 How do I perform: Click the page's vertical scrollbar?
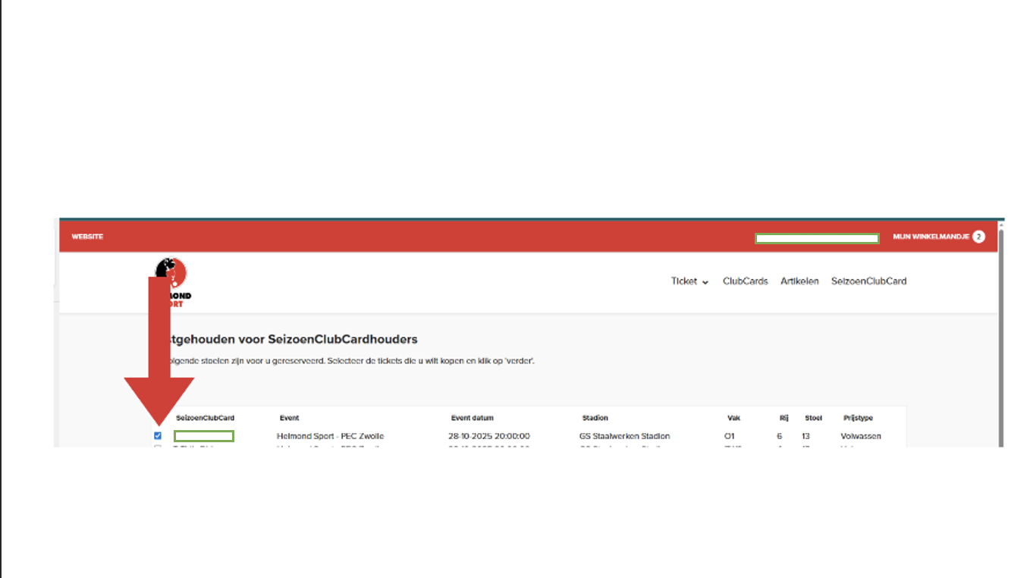point(1000,334)
